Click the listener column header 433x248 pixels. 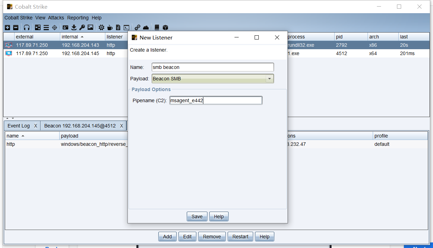click(x=116, y=37)
